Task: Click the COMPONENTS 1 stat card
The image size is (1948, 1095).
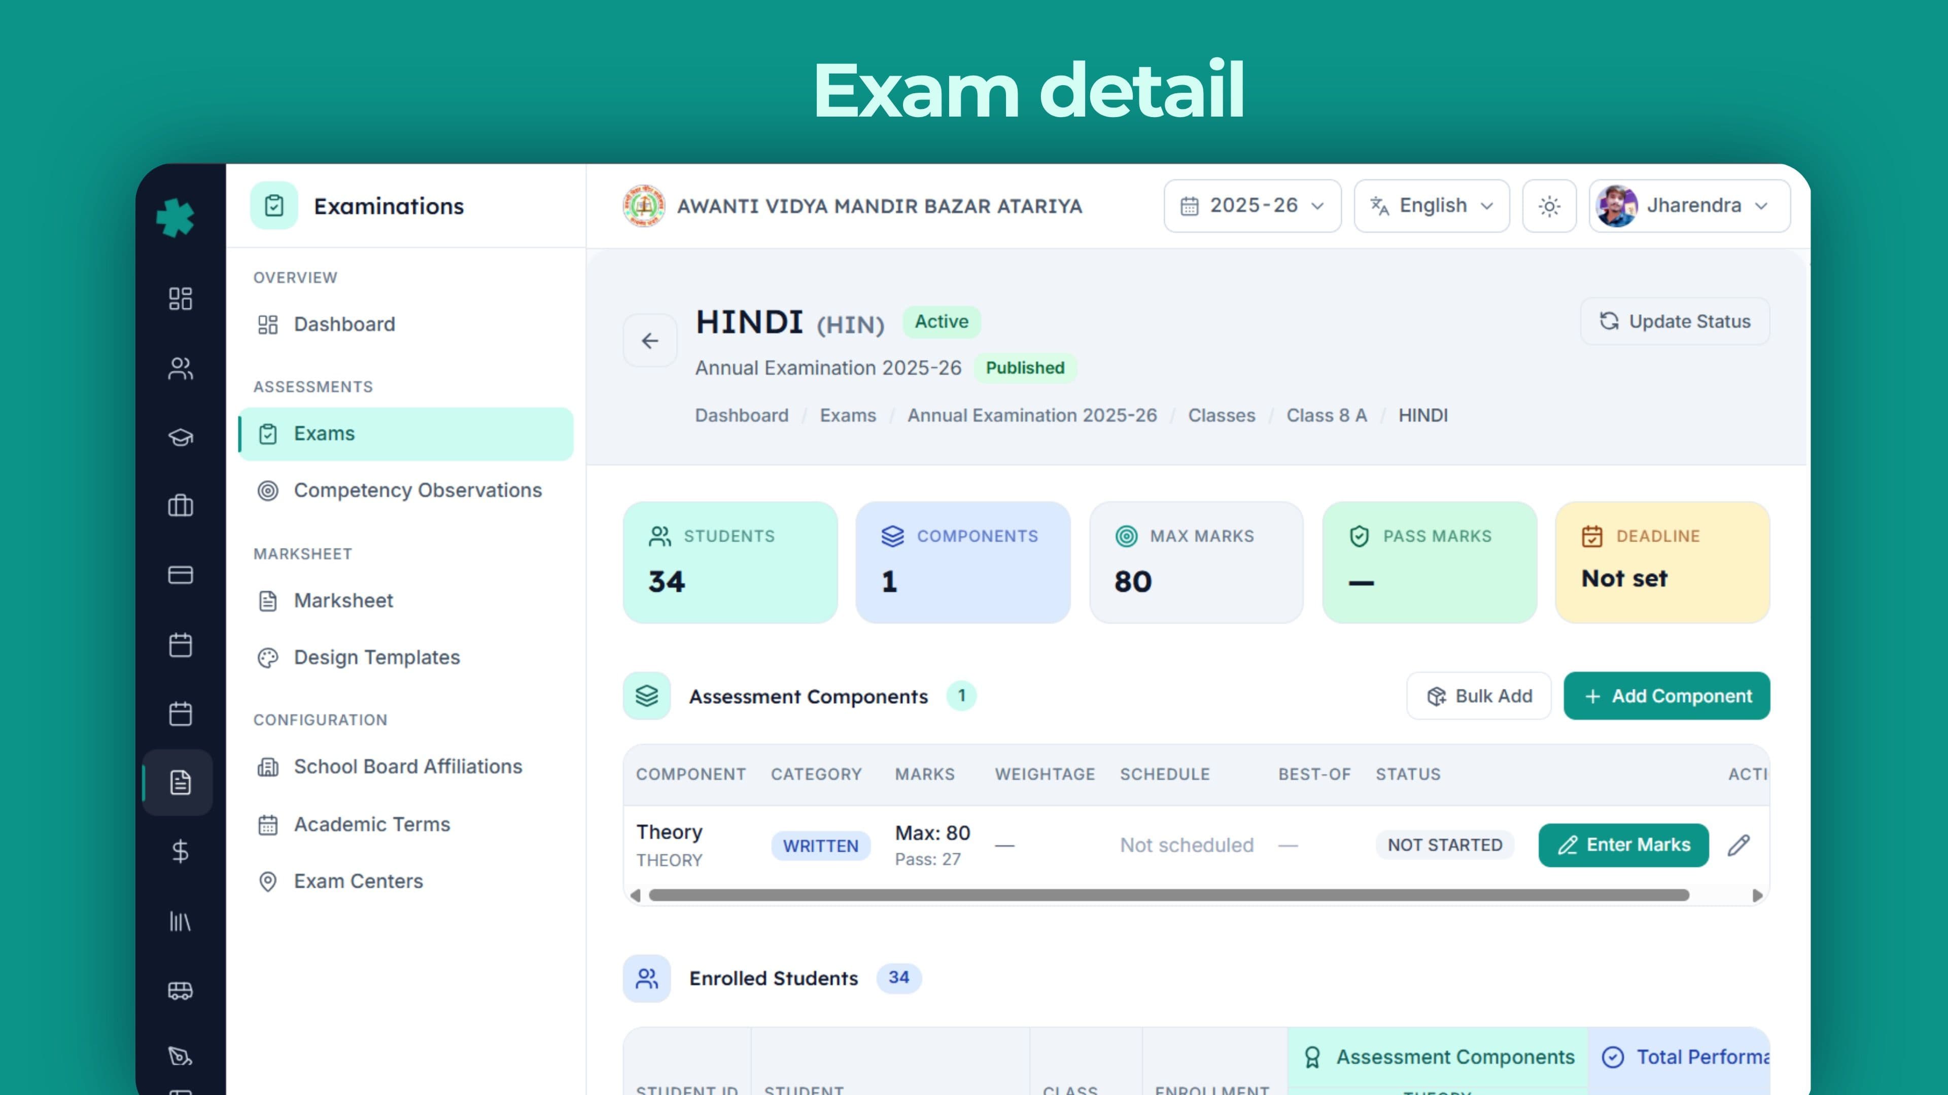Action: point(963,562)
